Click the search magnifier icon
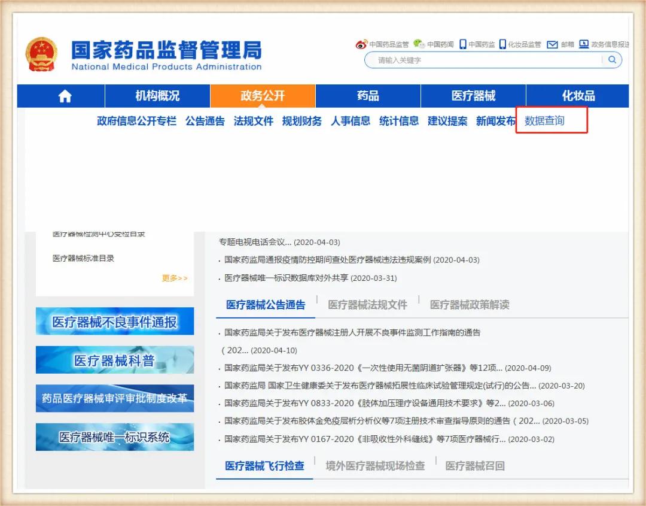The height and width of the screenshot is (506, 646). tap(611, 60)
